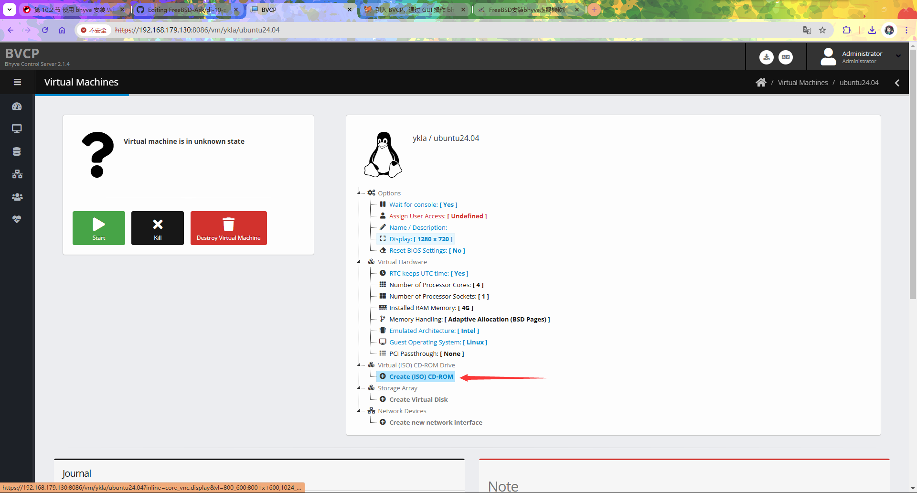
Task: Click Destroy Virtual Machine button
Action: coord(229,228)
